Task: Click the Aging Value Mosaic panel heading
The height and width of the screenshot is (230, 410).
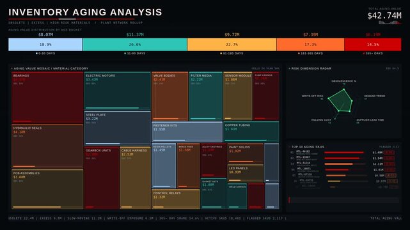Action: (x=51, y=68)
